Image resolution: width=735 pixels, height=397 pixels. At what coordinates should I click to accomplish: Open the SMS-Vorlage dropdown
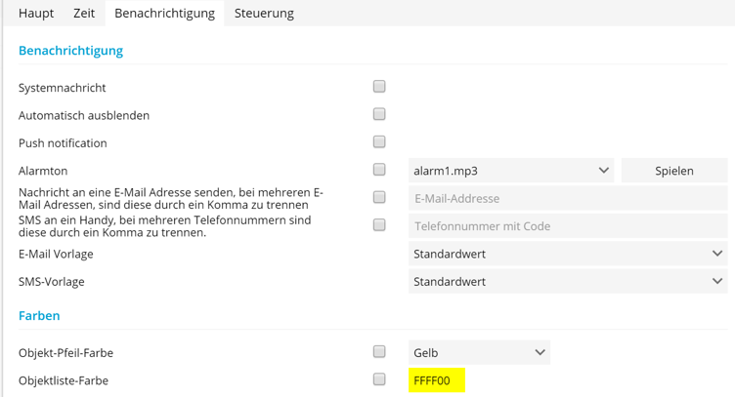pos(567,281)
